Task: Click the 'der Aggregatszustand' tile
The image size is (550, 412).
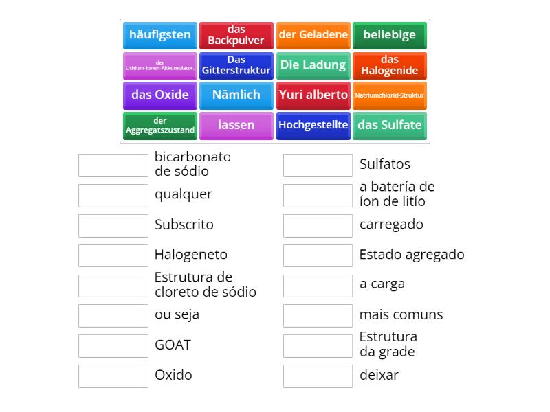Action: pyautogui.click(x=160, y=126)
